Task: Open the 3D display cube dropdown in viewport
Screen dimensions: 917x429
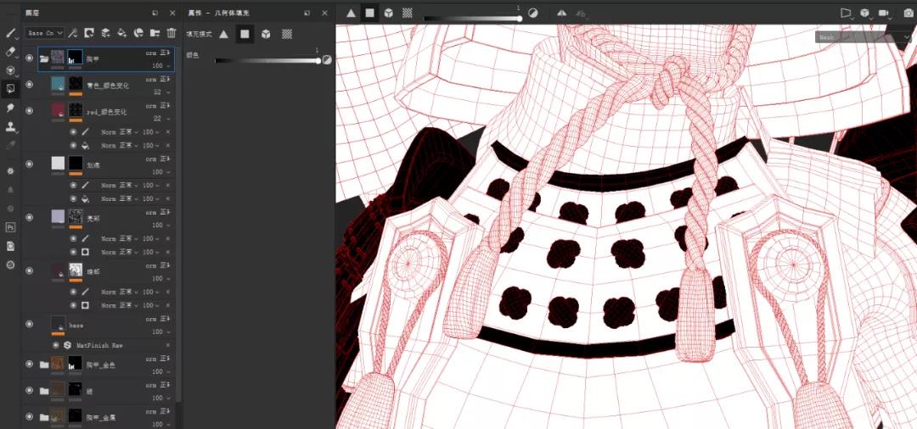Action: coord(865,13)
